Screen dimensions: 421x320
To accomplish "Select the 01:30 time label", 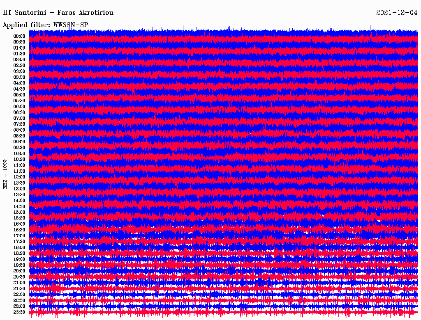I will pyautogui.click(x=19, y=54).
